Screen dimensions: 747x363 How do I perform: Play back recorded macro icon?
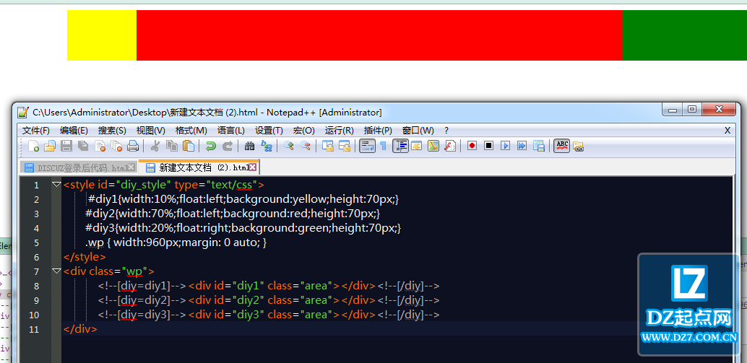pos(506,146)
